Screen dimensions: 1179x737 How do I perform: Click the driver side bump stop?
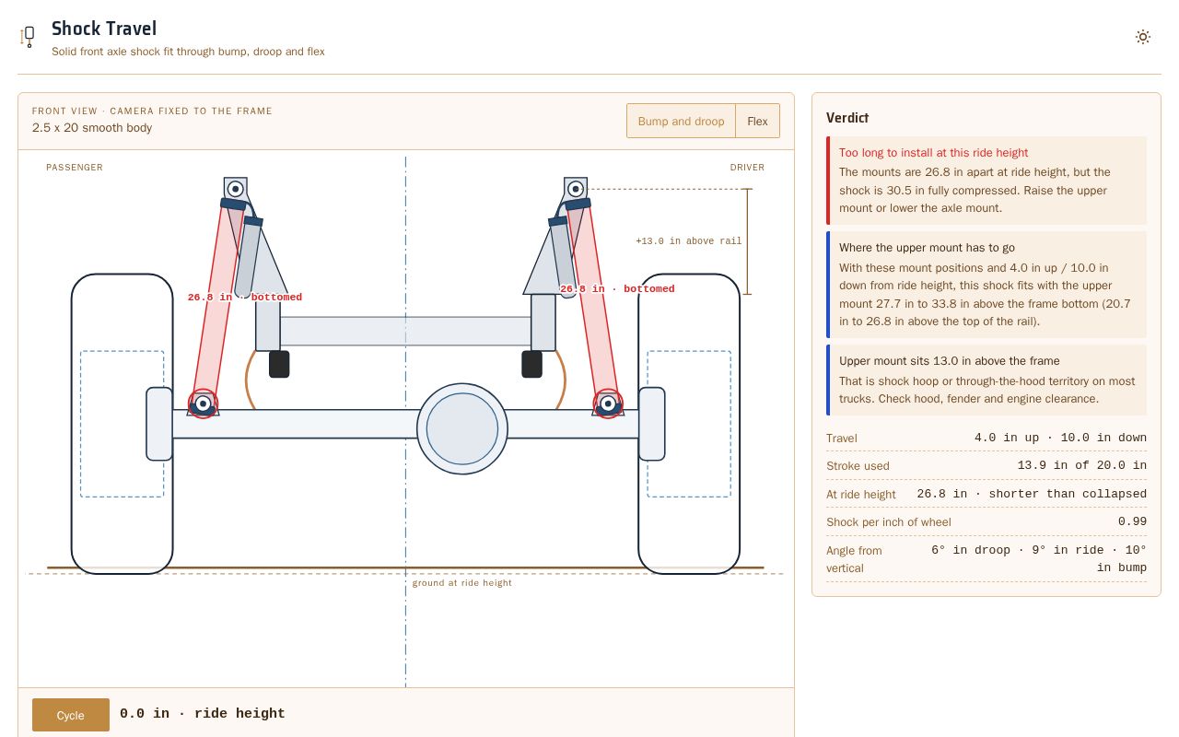pyautogui.click(x=531, y=364)
